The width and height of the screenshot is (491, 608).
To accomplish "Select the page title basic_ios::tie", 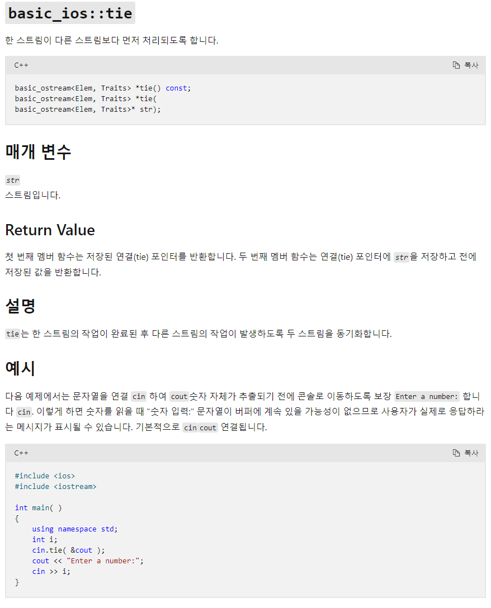I will [x=69, y=13].
